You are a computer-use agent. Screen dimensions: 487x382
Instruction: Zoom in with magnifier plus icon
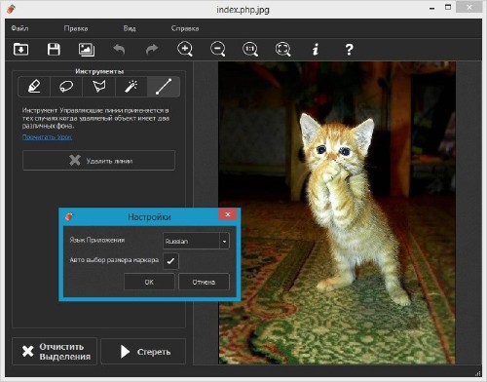point(185,50)
